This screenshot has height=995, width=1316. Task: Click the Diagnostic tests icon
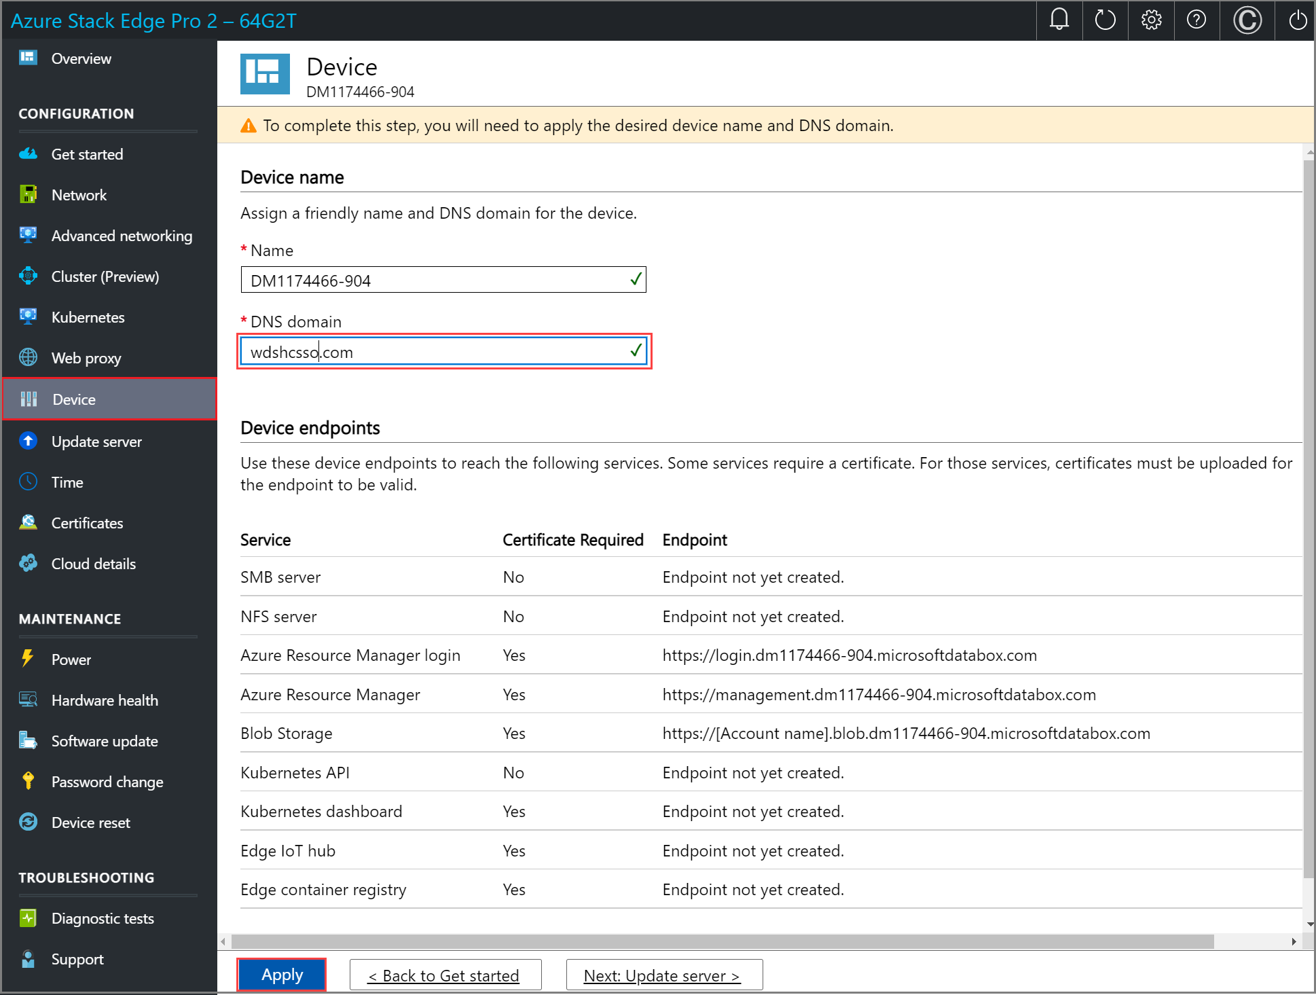(29, 919)
